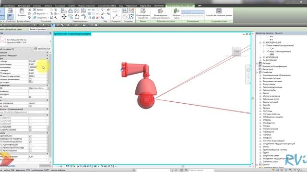Click the Copy tool next to Move

[71, 17]
